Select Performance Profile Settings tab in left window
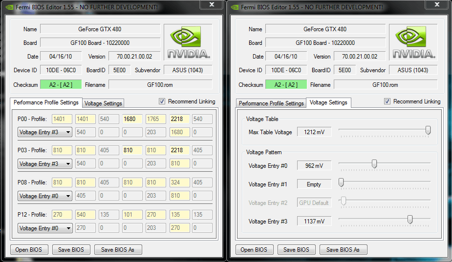Screen dimensions: 452x262 46,102
